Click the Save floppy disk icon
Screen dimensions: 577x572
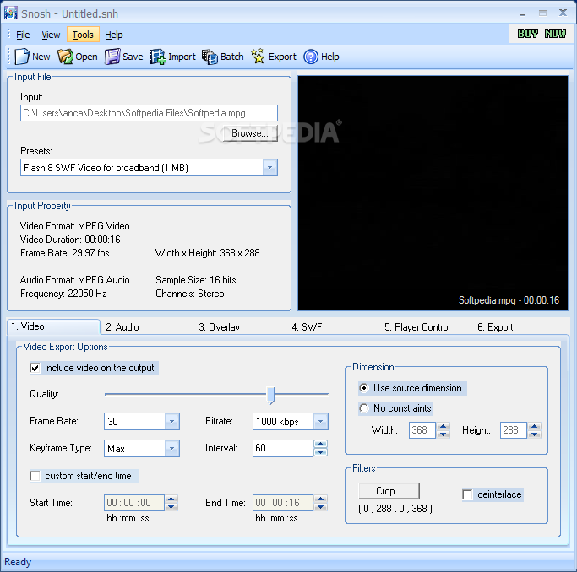pyautogui.click(x=112, y=57)
